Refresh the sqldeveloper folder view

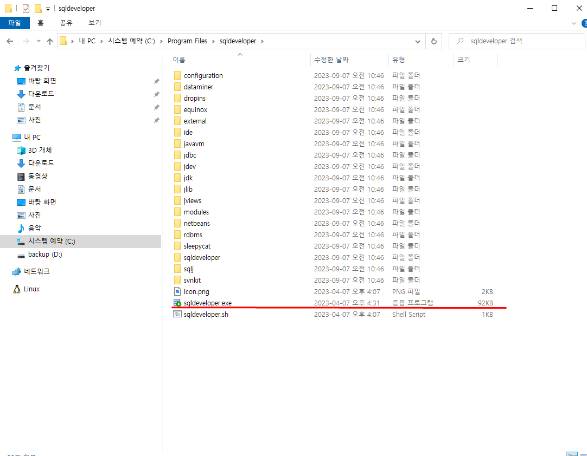(x=434, y=42)
